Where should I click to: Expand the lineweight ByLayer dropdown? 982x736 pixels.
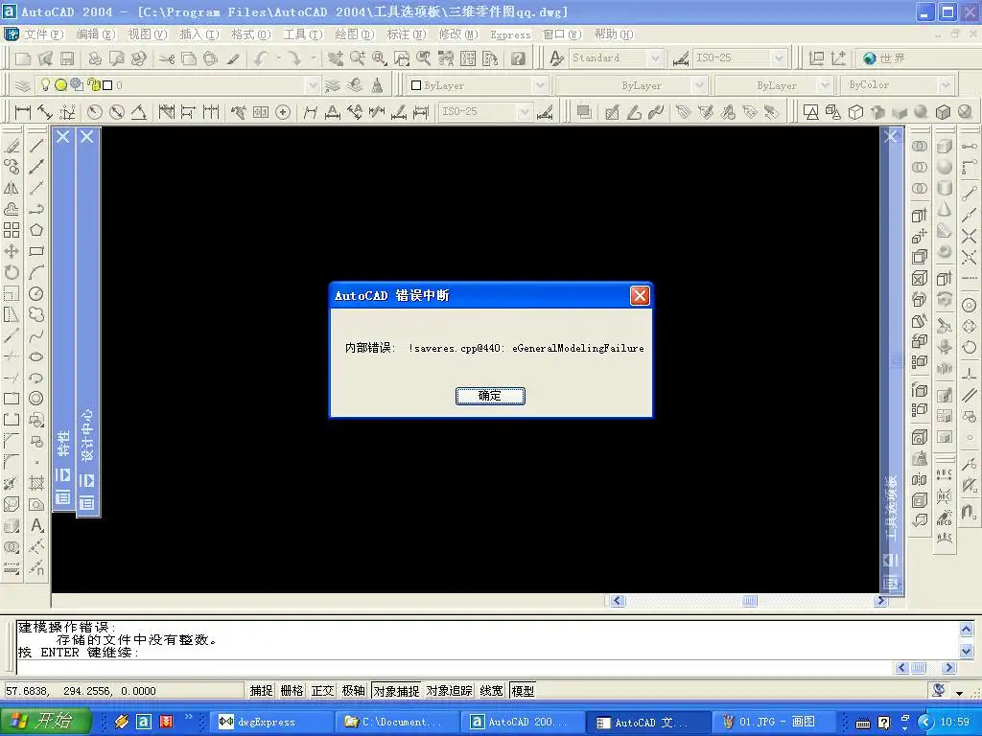tap(826, 85)
